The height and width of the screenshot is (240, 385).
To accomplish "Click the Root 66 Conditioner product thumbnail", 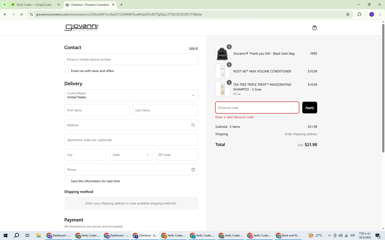I will 223,71.
